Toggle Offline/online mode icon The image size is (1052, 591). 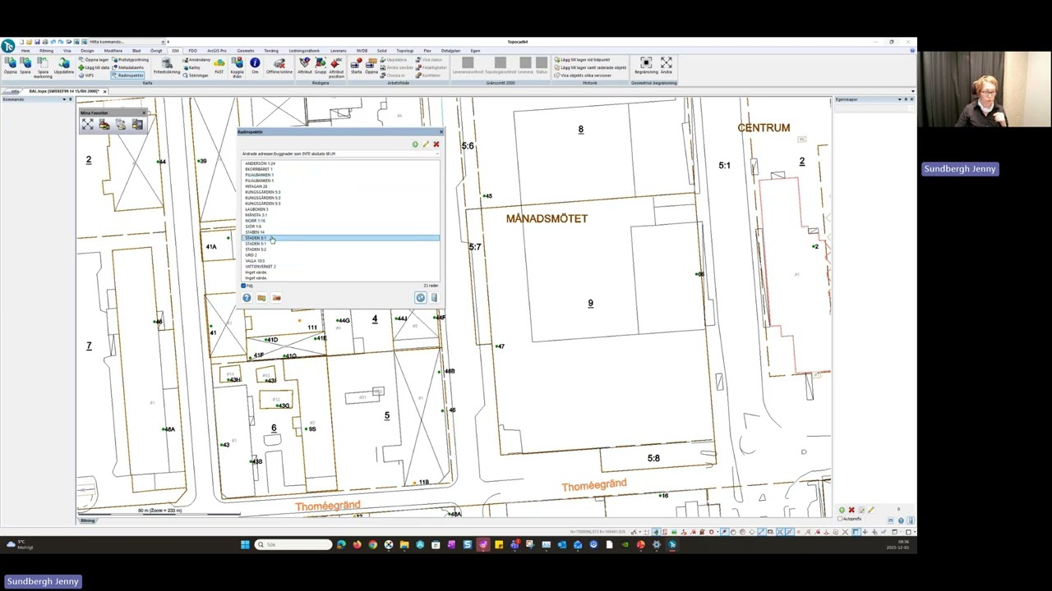[x=279, y=65]
